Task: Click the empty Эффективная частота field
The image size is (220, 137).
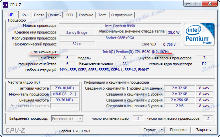Action: (x=64, y=106)
